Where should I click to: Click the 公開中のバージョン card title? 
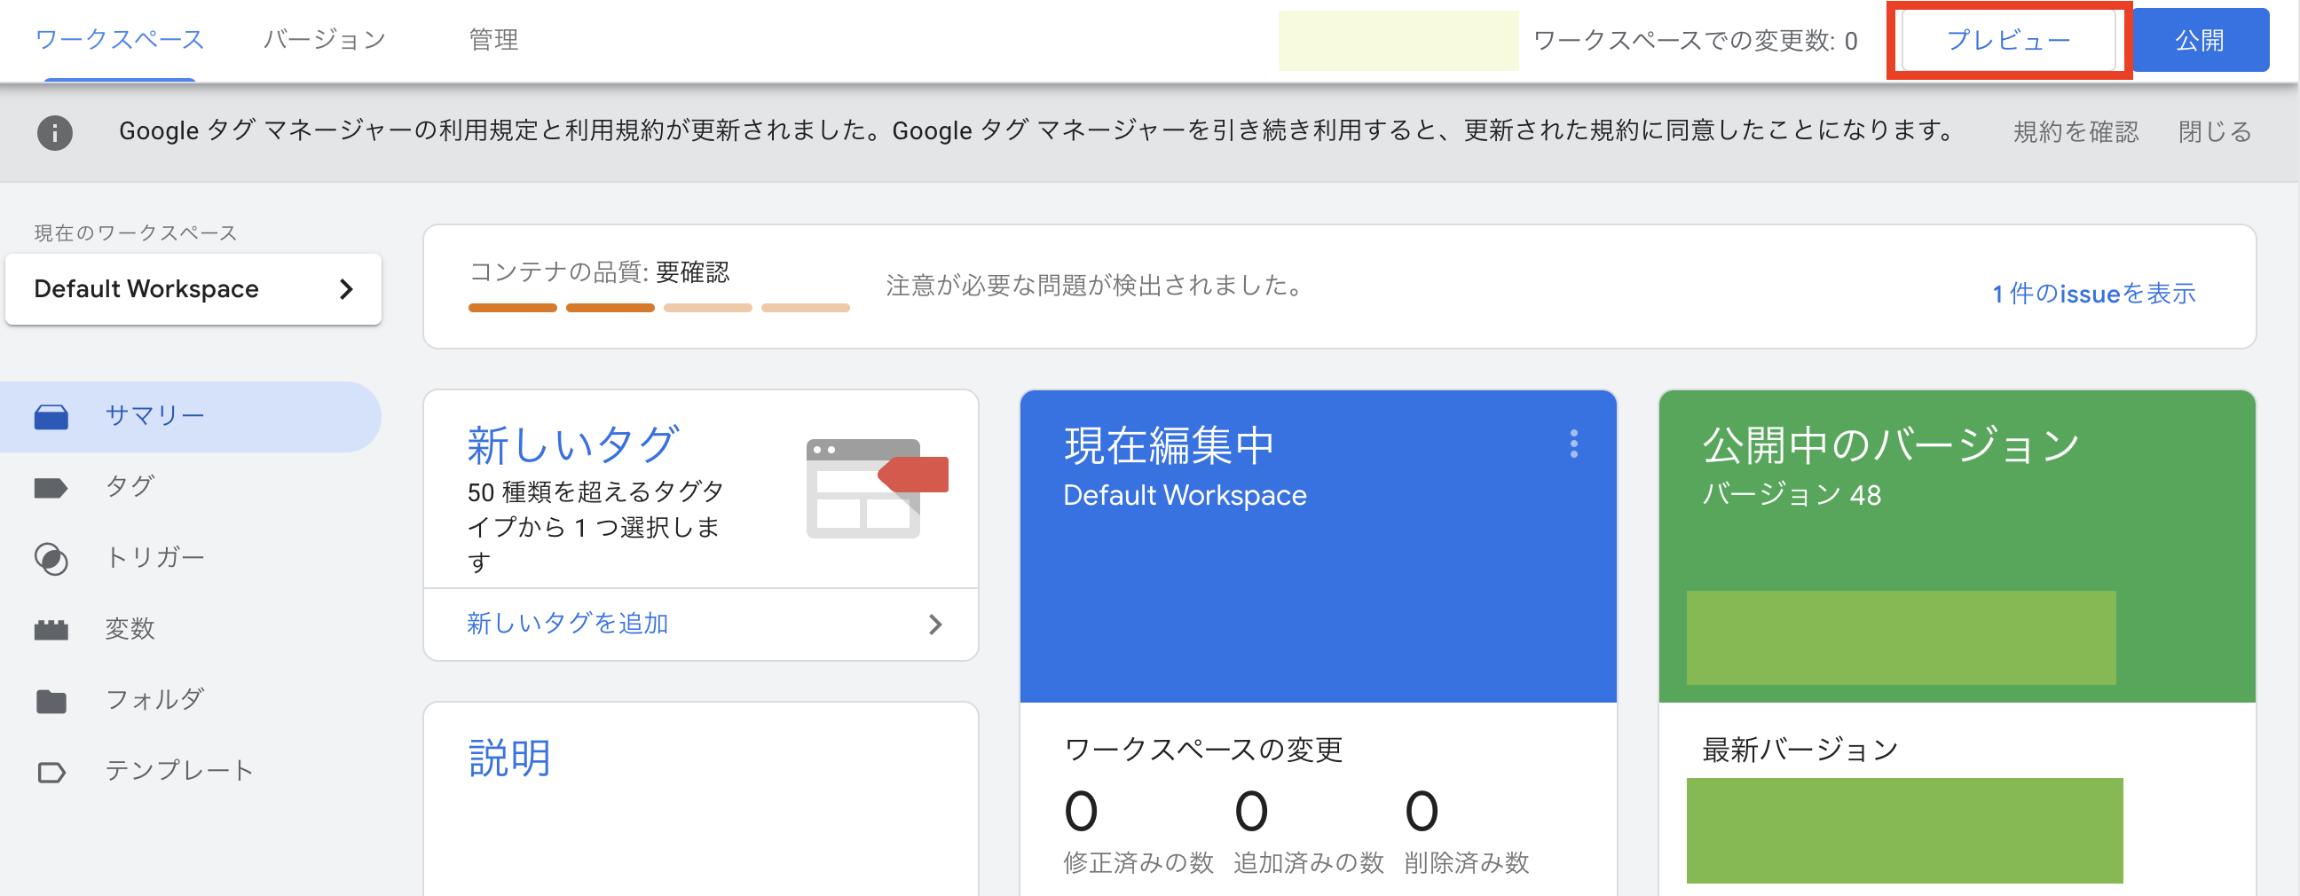[1891, 444]
